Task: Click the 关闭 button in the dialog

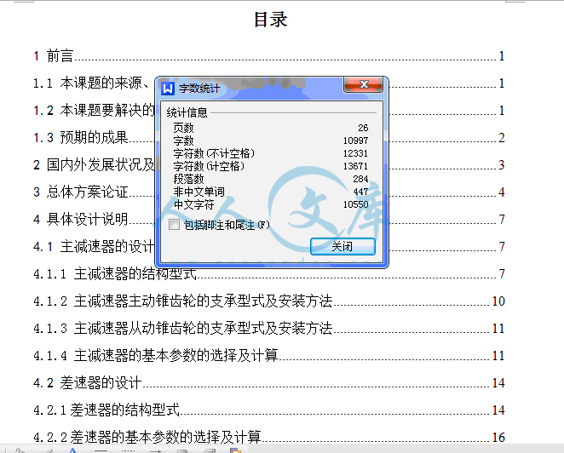Action: pyautogui.click(x=342, y=246)
